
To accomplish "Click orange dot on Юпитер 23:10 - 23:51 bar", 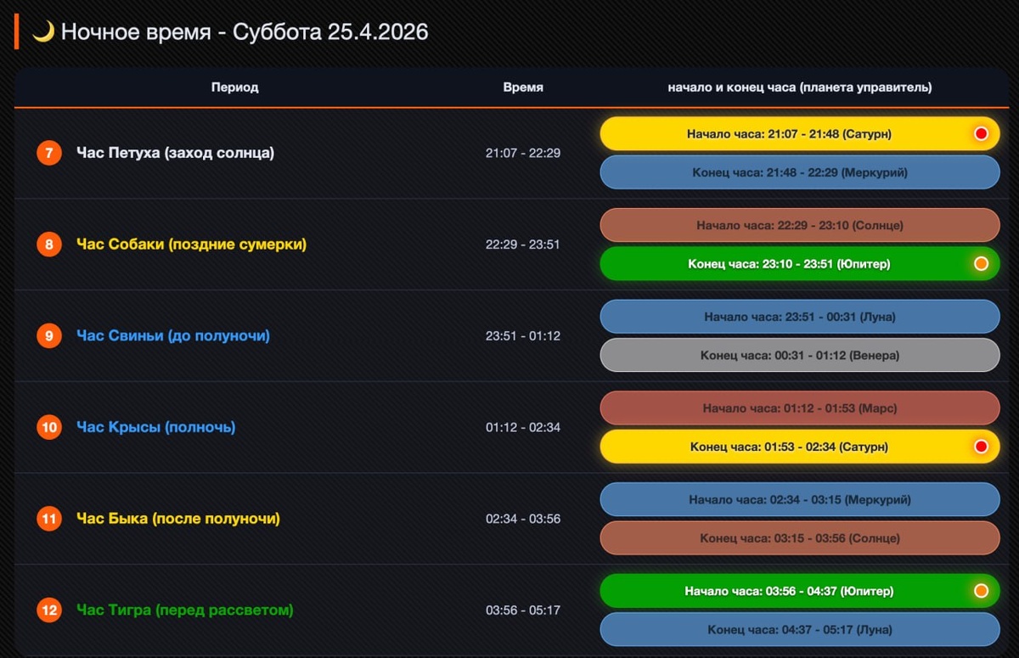I will click(x=981, y=264).
